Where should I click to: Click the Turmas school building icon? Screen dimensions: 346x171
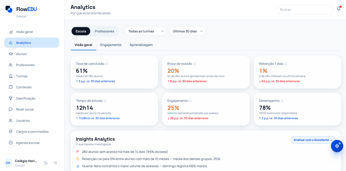[11, 76]
